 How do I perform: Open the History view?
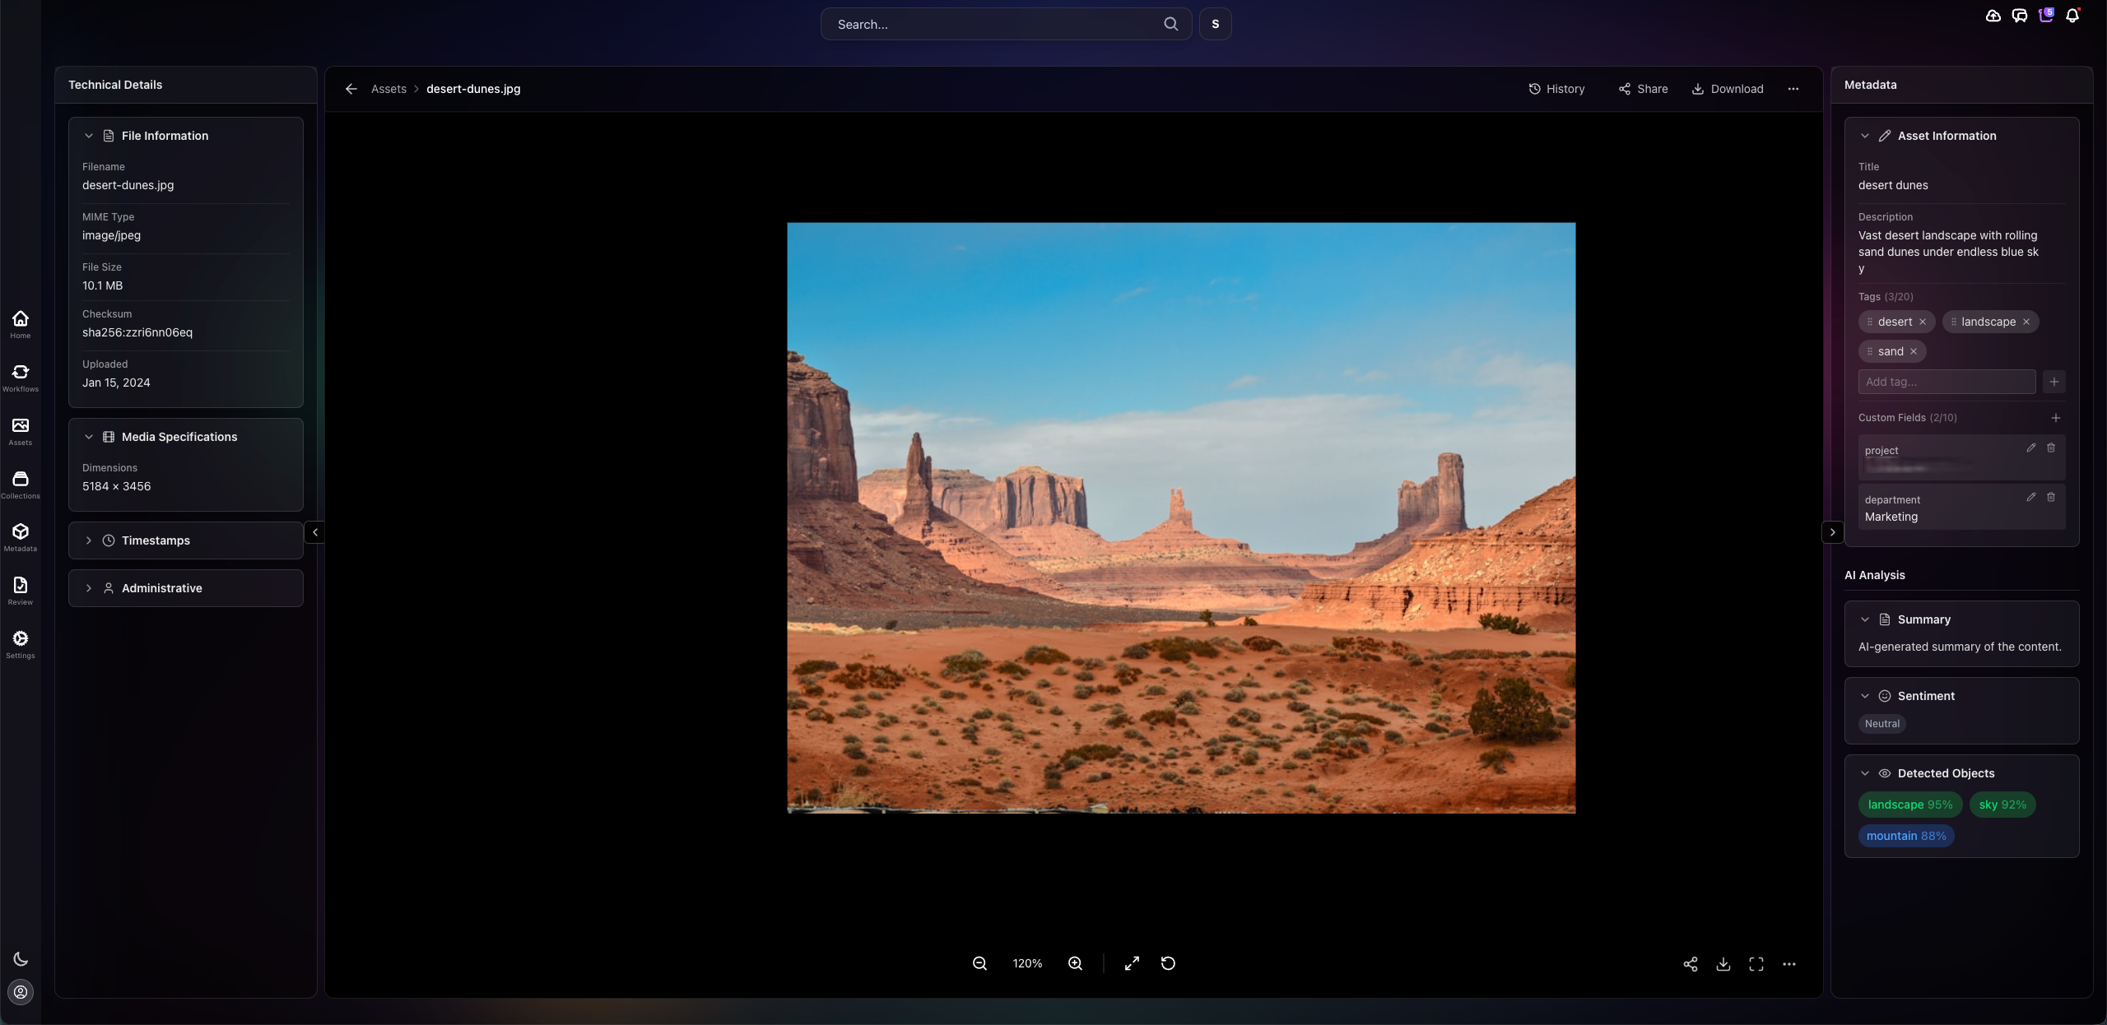pyautogui.click(x=1556, y=89)
